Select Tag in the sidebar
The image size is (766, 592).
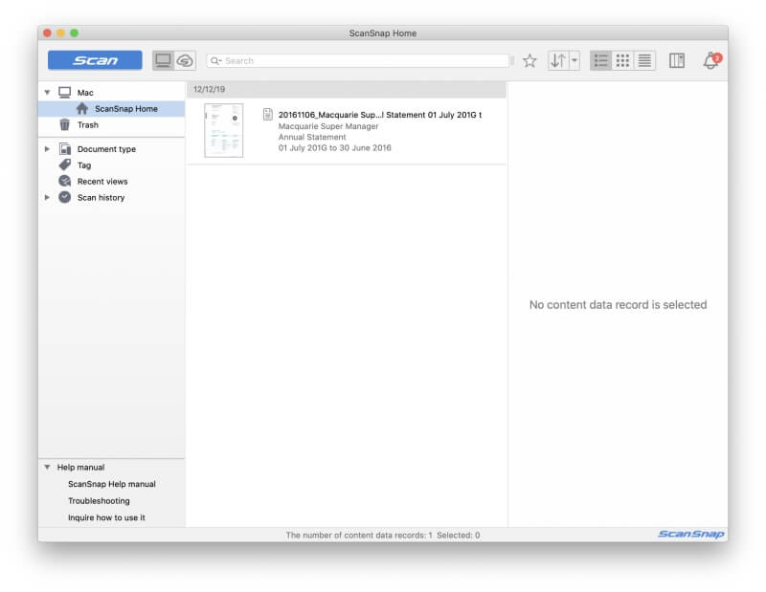coord(84,165)
